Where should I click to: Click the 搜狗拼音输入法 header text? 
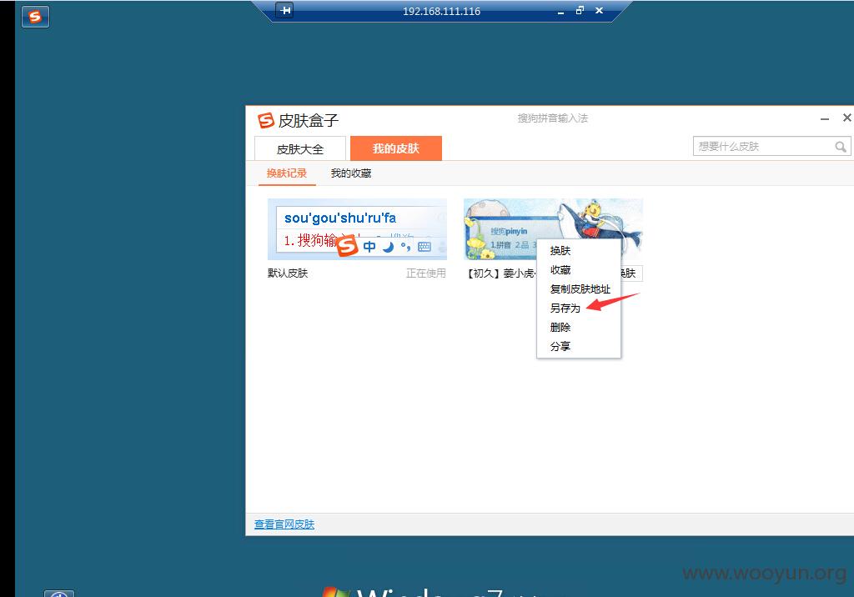click(x=553, y=118)
